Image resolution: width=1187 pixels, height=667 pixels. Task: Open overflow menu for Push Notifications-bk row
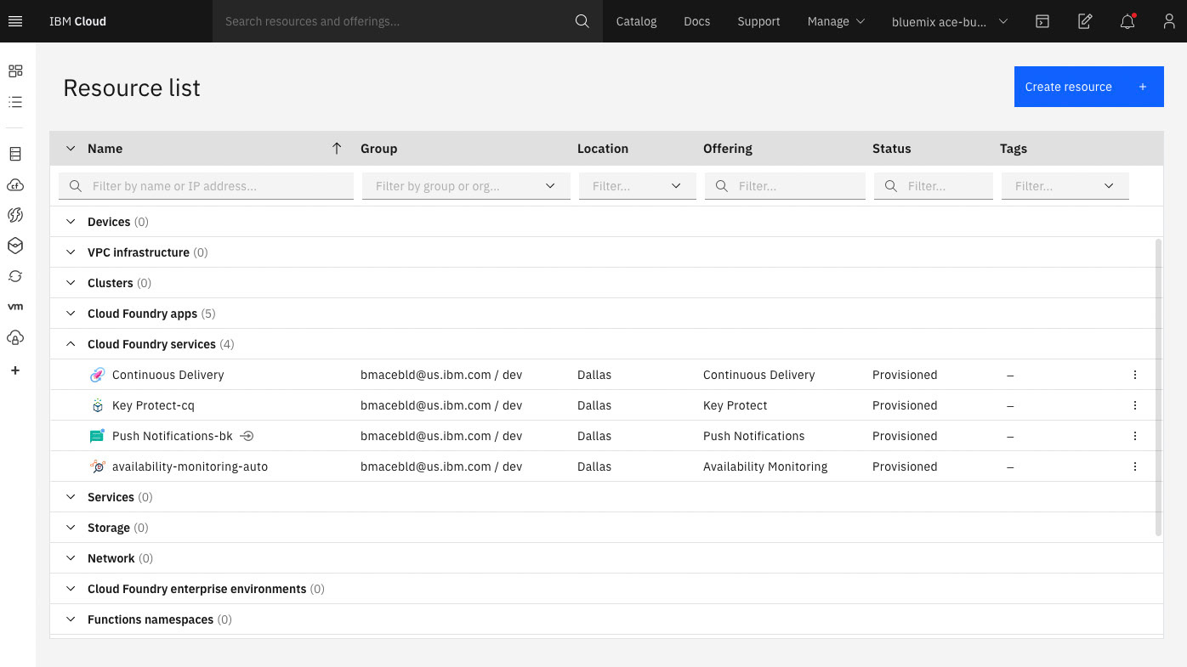tap(1135, 436)
